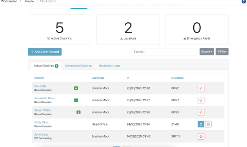Viewport: 247px width, 147px height.
Task: Click Head Office location cell
Action: pos(100,124)
